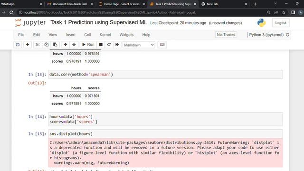The image size is (304, 171).
Task: Open cell type dropdown showing Markdown
Action: [139, 45]
